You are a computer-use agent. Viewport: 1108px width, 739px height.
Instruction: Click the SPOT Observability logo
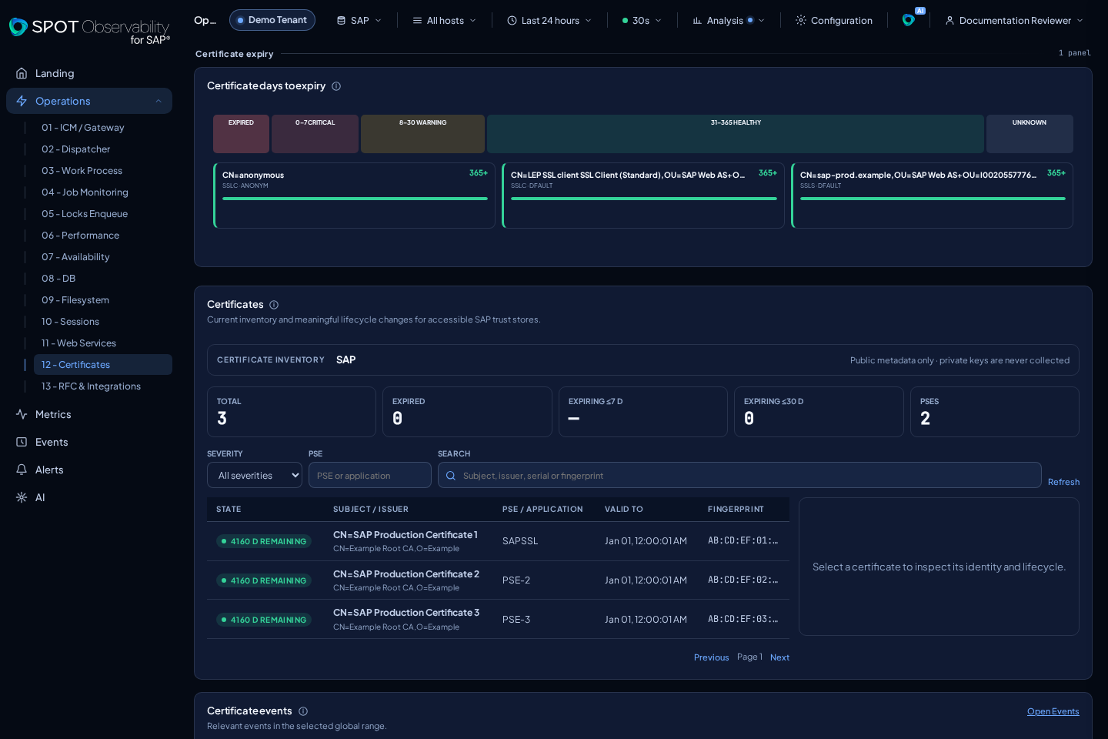point(89,31)
